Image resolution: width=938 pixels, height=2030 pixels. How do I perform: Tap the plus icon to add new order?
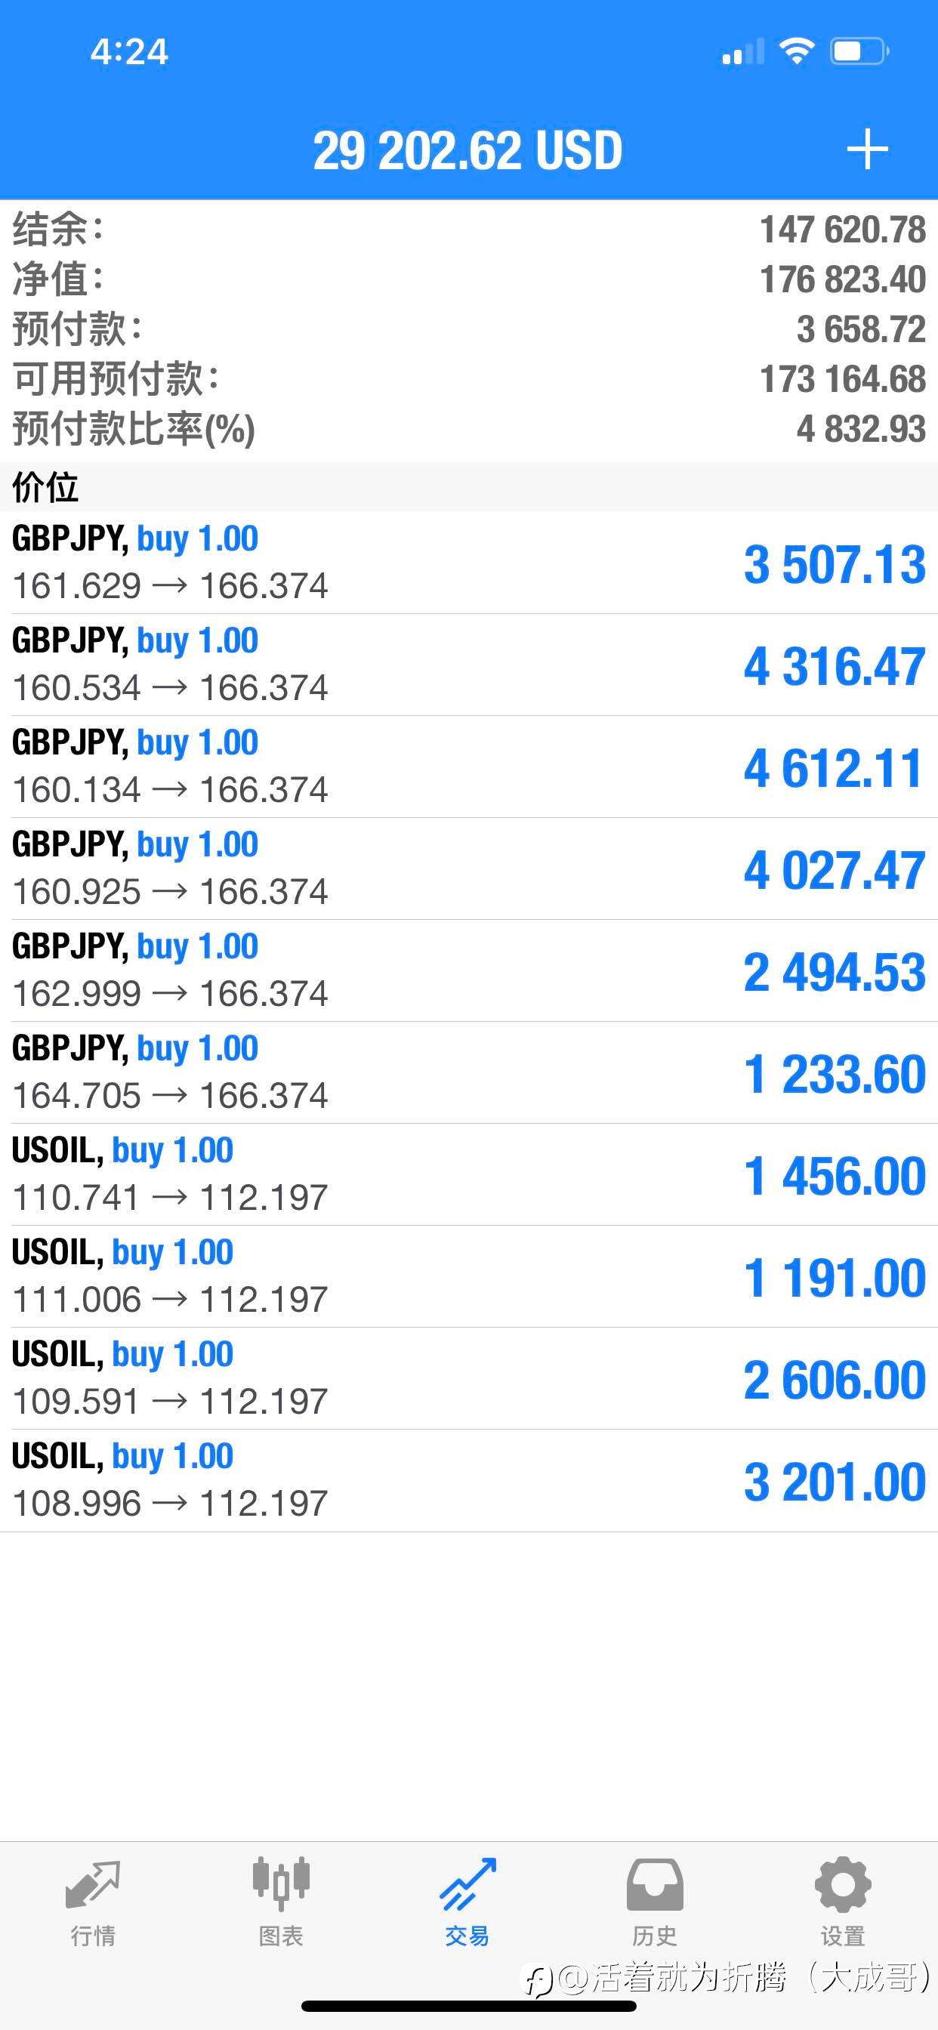click(x=867, y=150)
